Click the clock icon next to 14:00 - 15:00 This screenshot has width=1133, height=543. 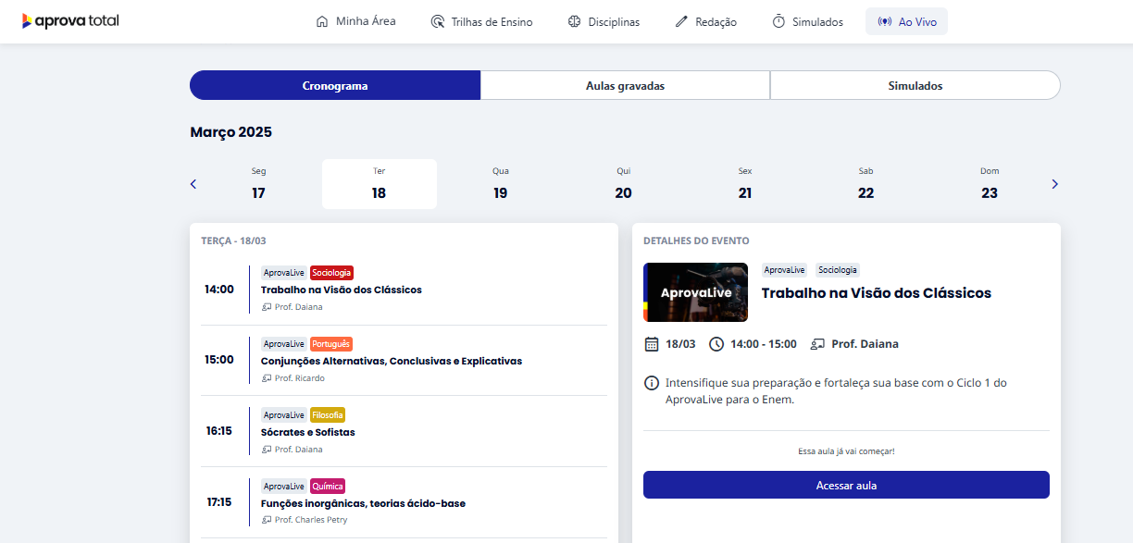pos(716,344)
